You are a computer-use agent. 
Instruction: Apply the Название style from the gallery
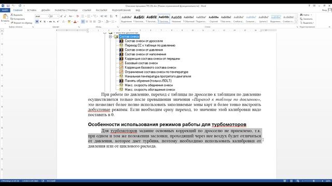click(176, 19)
